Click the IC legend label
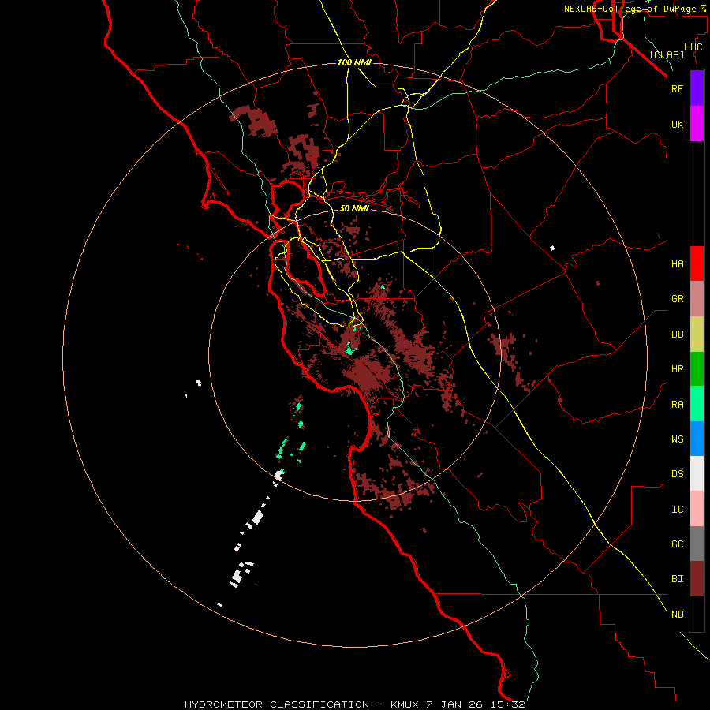This screenshot has width=710, height=710. click(677, 510)
